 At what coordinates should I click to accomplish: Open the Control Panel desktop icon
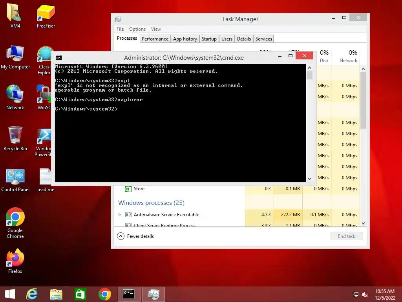pyautogui.click(x=15, y=180)
